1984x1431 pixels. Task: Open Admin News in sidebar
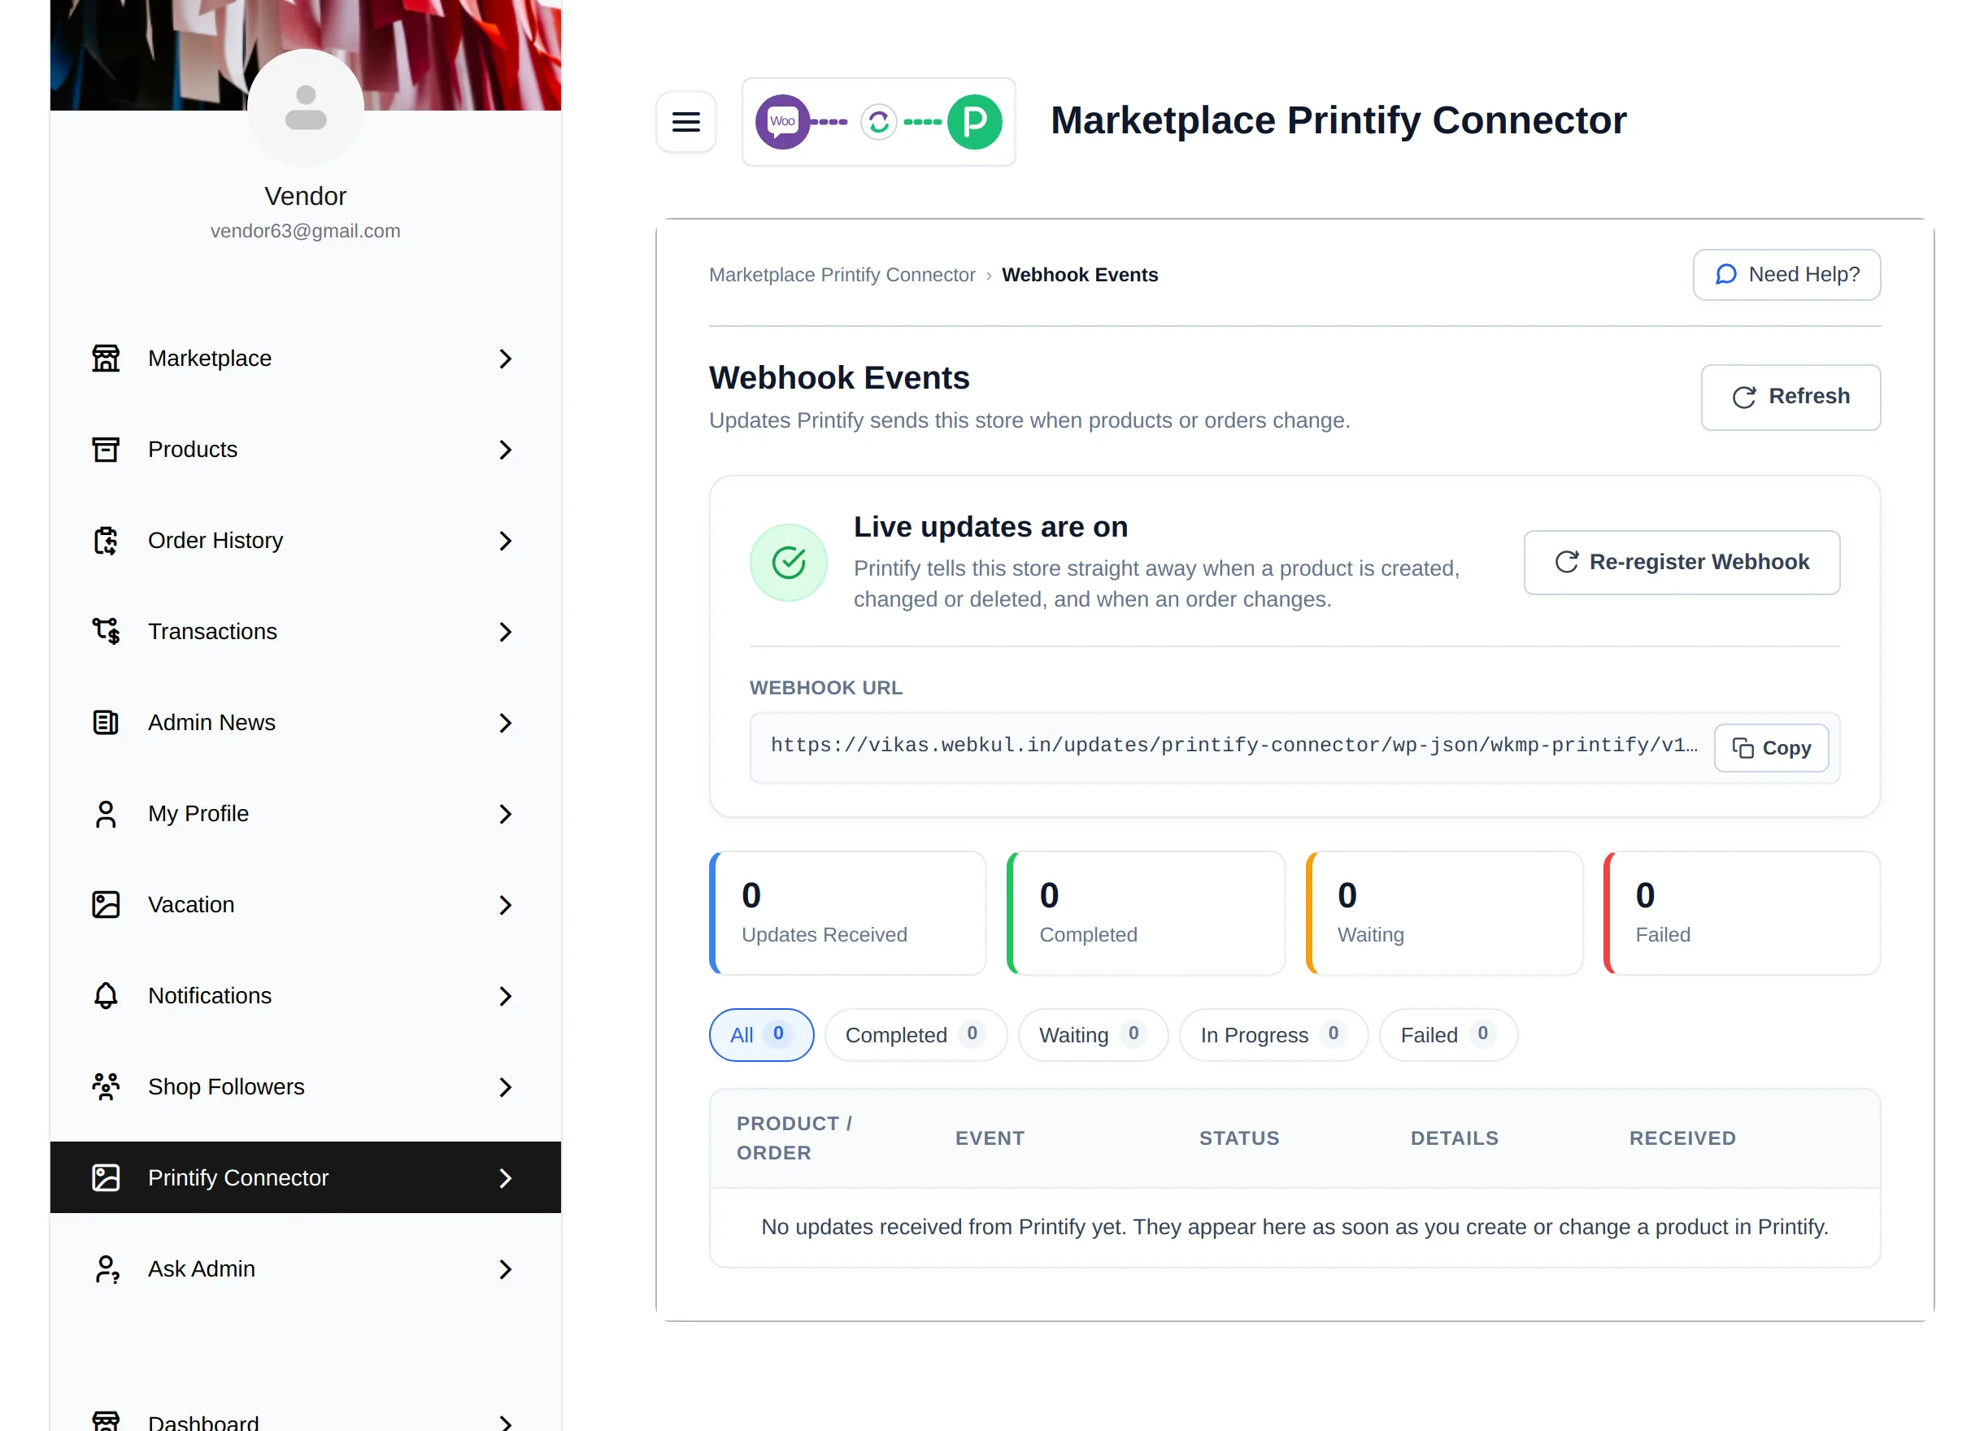click(305, 723)
